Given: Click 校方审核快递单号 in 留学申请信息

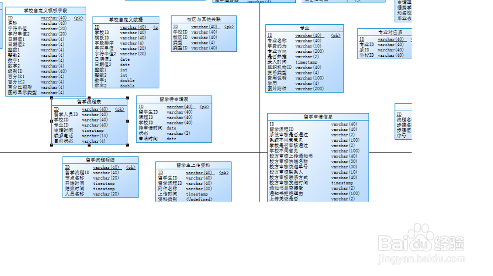Looking at the screenshot, I should click(288, 167).
